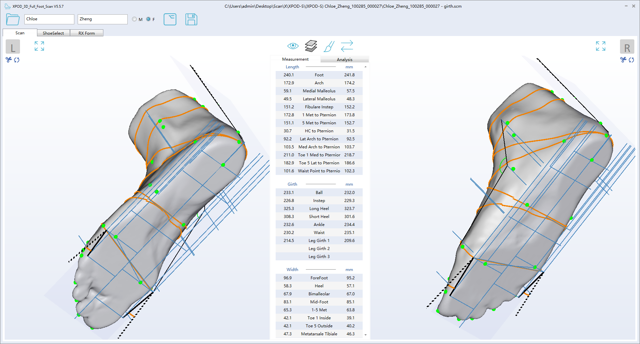The image size is (640, 344).
Task: Click the L left foot button
Action: [13, 47]
